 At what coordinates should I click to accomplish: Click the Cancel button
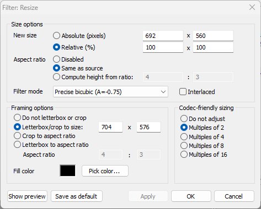click(x=234, y=196)
